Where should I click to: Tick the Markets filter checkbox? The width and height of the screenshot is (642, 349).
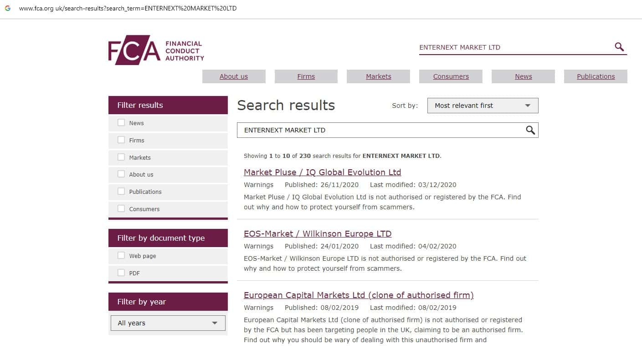(x=121, y=157)
